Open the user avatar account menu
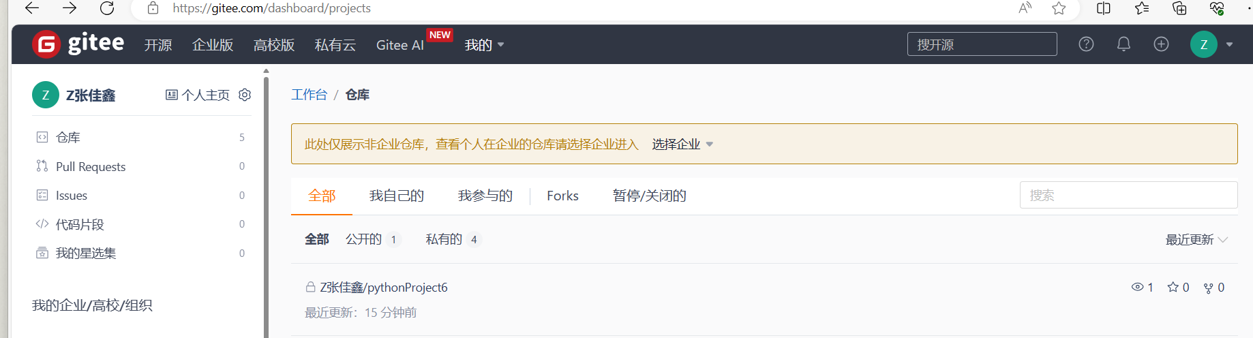 [x=1204, y=45]
